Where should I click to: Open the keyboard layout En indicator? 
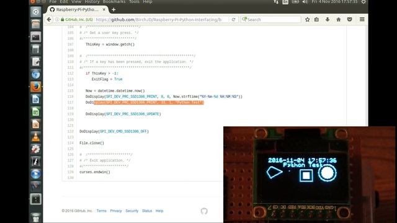pyautogui.click(x=285, y=2)
